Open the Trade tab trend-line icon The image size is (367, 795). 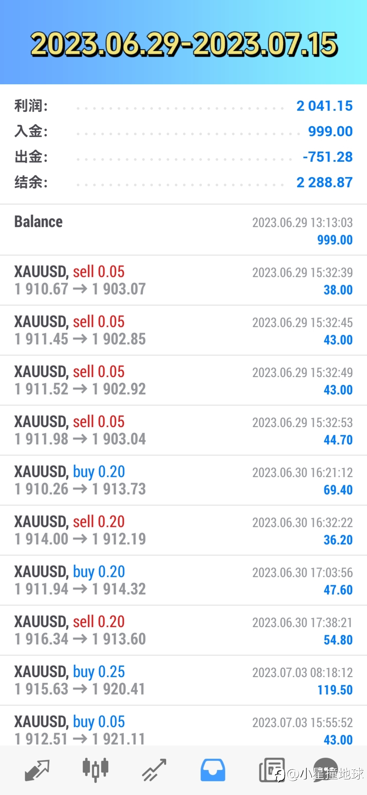[154, 770]
